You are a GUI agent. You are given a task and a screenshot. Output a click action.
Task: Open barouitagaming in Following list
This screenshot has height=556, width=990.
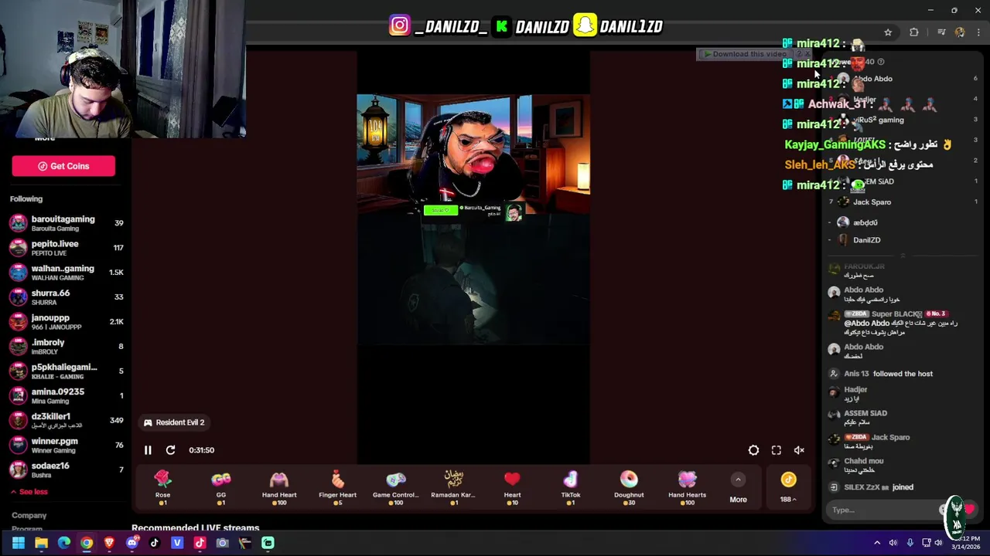coord(66,223)
